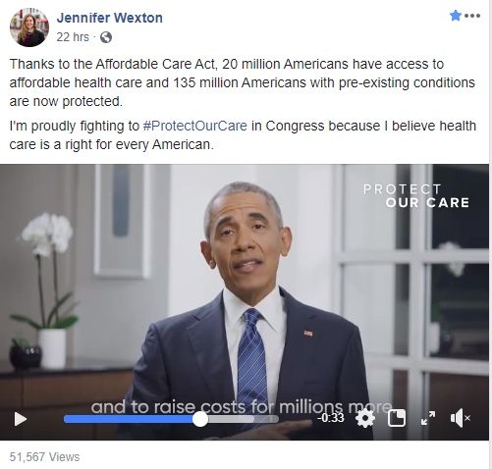Screen dimensions: 492x469
Task: Open the #ProtectOurCare hashtag
Action: (195, 126)
